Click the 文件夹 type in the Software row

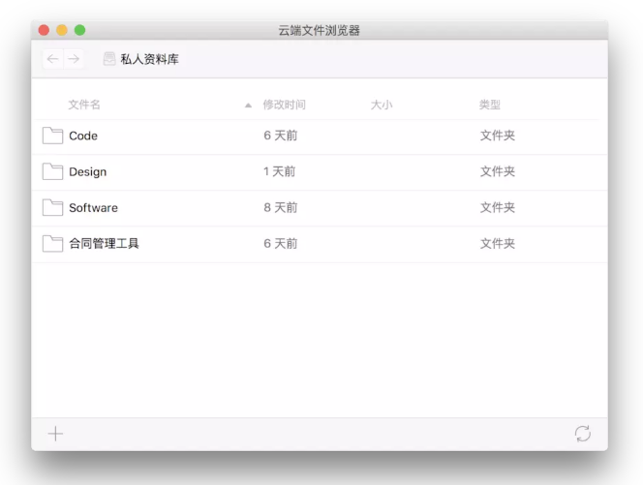(498, 207)
